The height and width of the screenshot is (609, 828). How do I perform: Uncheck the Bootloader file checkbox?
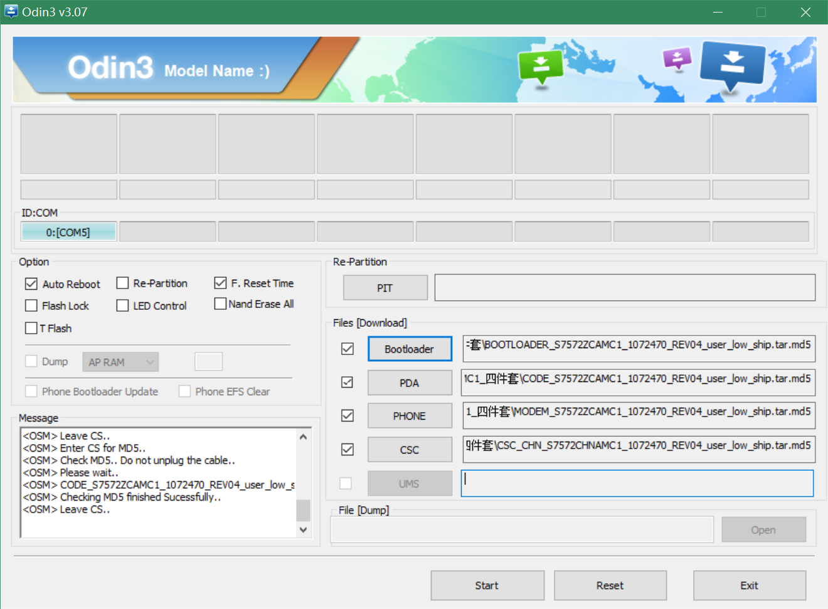348,349
